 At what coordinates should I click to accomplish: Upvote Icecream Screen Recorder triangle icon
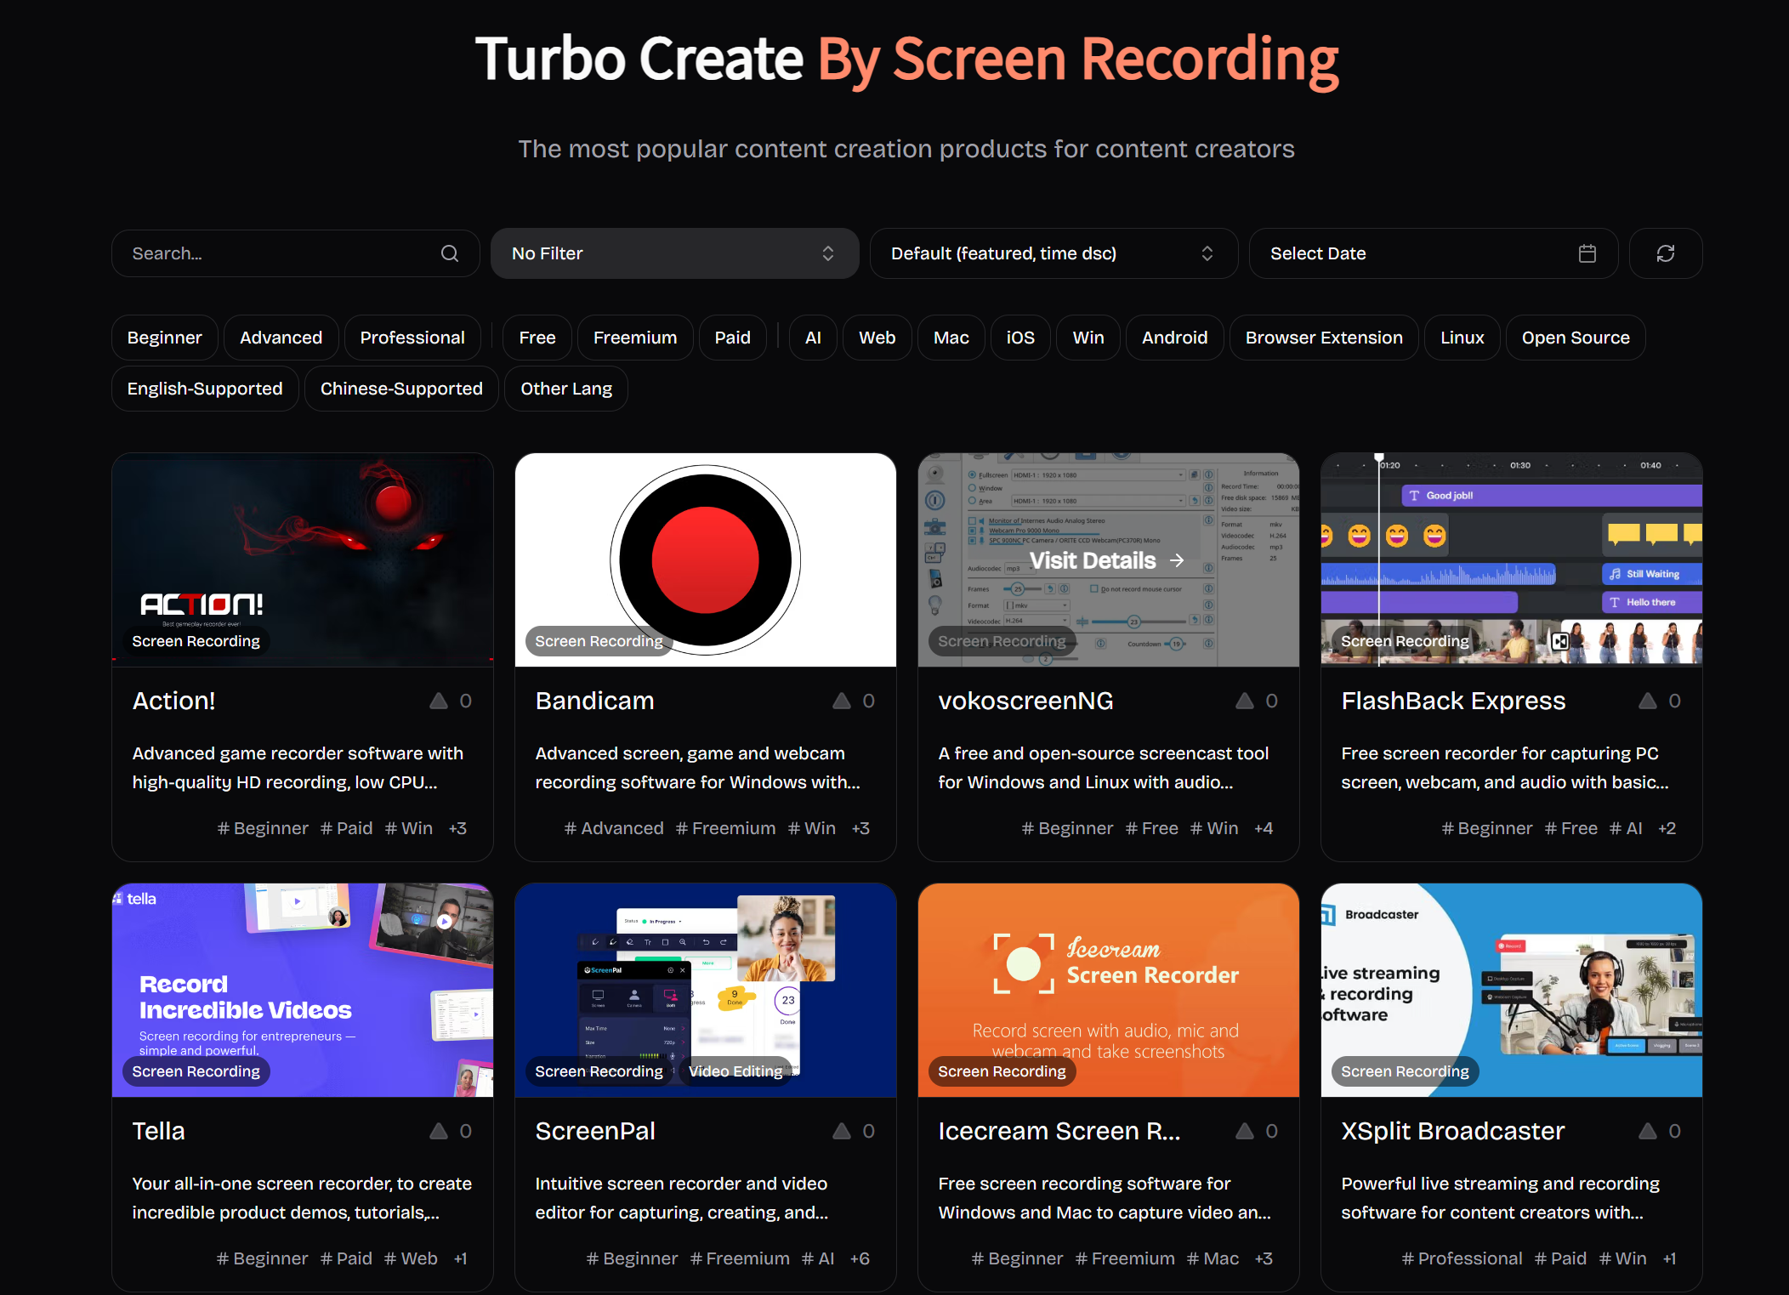click(1245, 1131)
